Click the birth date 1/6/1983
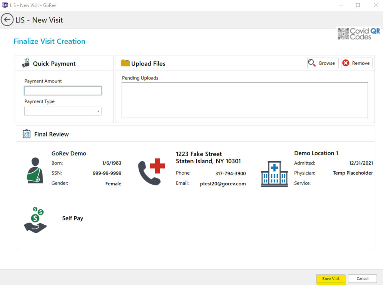383x286 pixels. 112,163
